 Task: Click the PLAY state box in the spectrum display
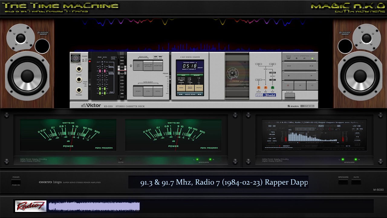tap(321, 126)
